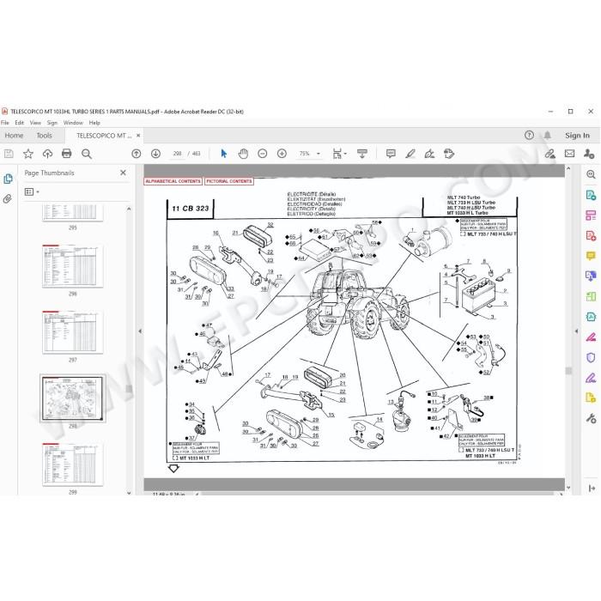Click the document vertical scrollbar thumb

568,371
